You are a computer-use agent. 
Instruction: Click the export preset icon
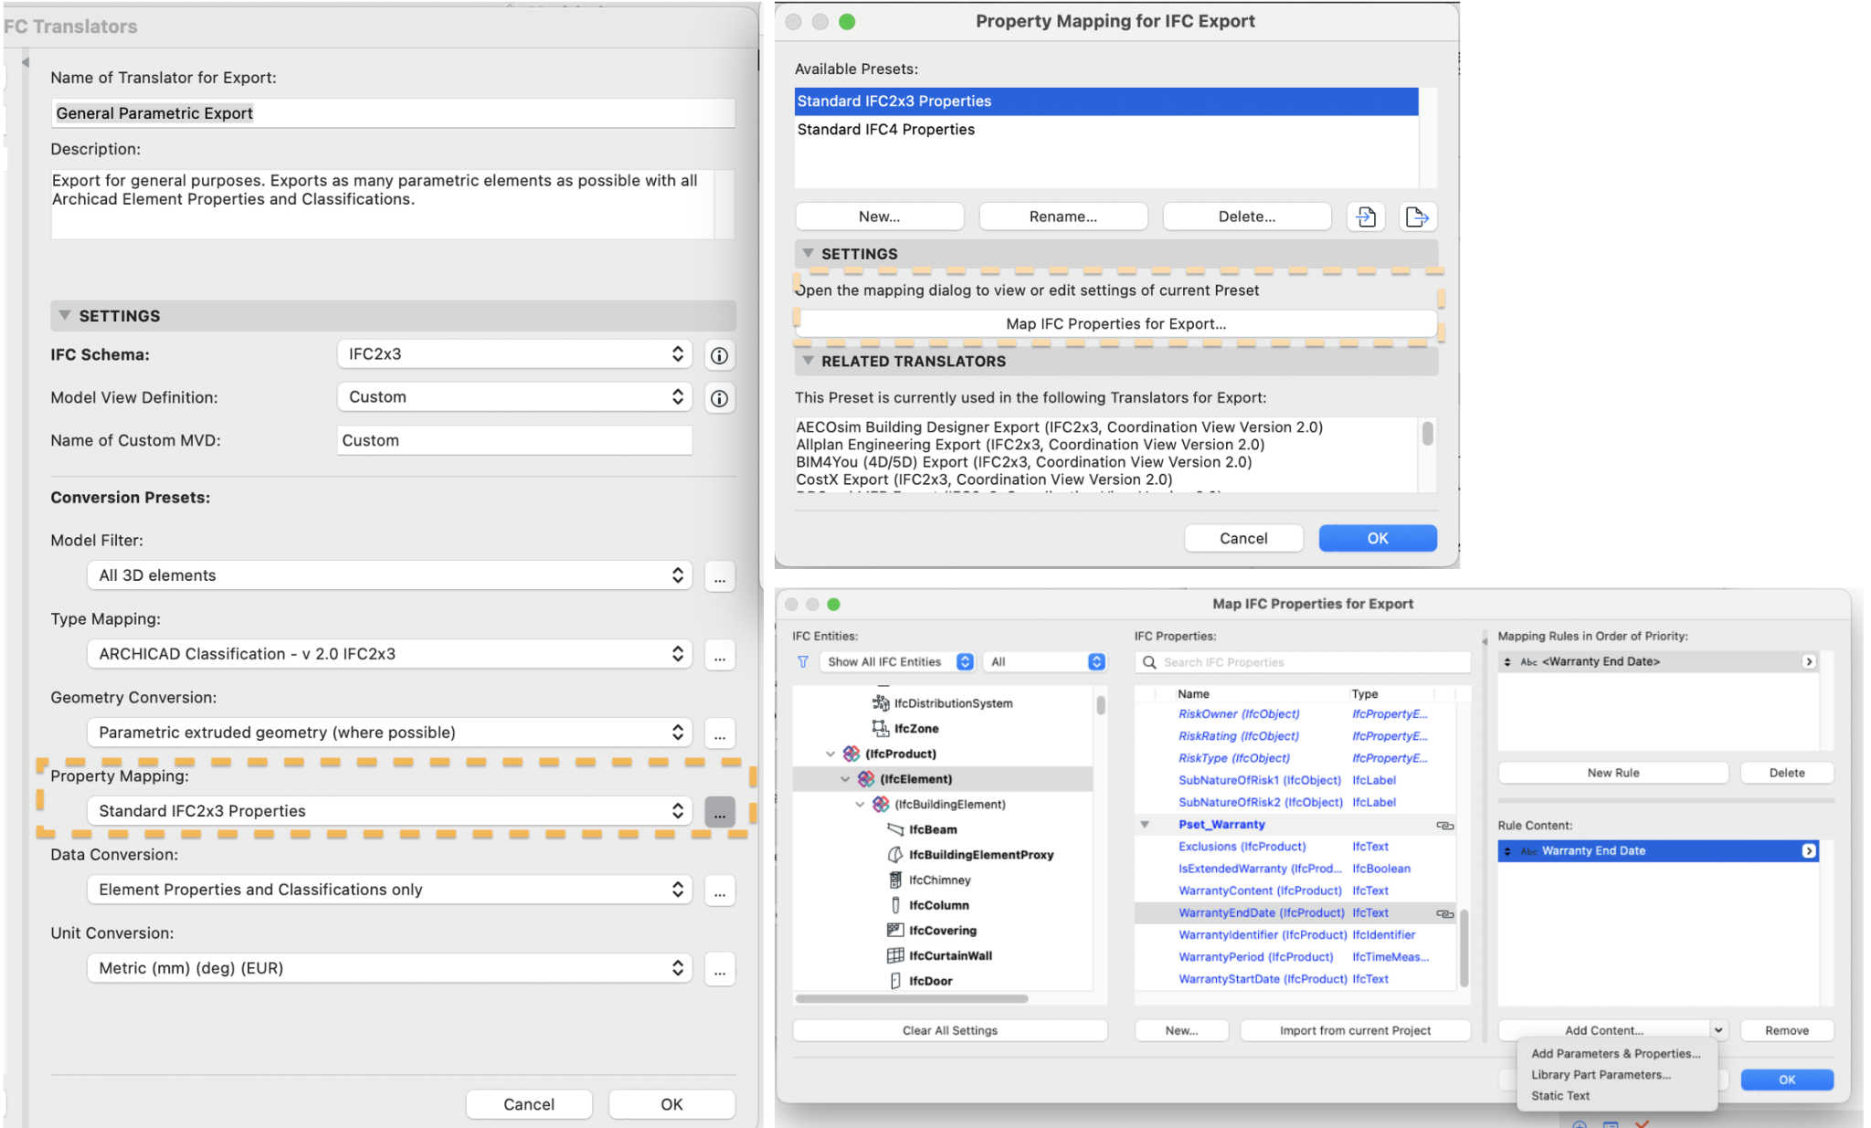click(1417, 216)
